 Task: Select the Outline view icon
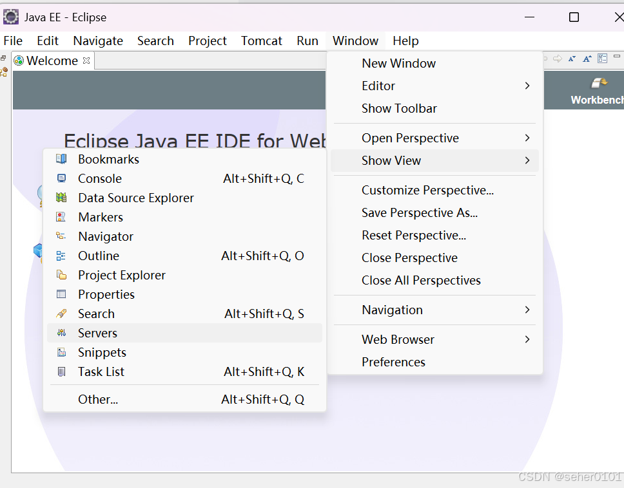point(61,256)
